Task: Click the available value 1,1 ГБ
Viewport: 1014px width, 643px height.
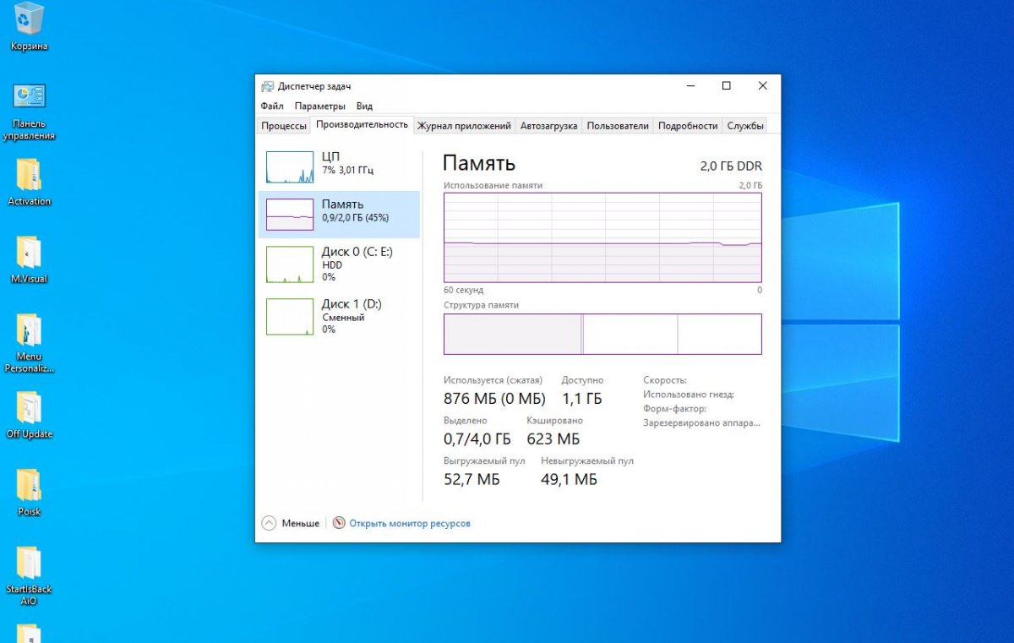Action: coord(582,399)
